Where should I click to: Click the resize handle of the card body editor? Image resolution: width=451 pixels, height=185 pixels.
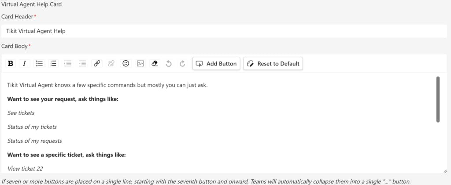coord(445,171)
